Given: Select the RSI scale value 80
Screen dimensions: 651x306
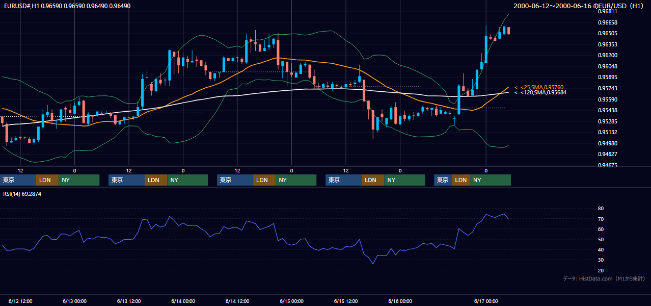Looking at the screenshot, I should (x=601, y=209).
